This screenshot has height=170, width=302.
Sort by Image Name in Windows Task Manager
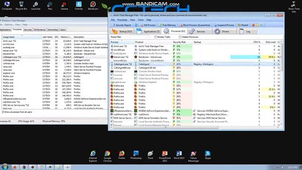[22, 37]
